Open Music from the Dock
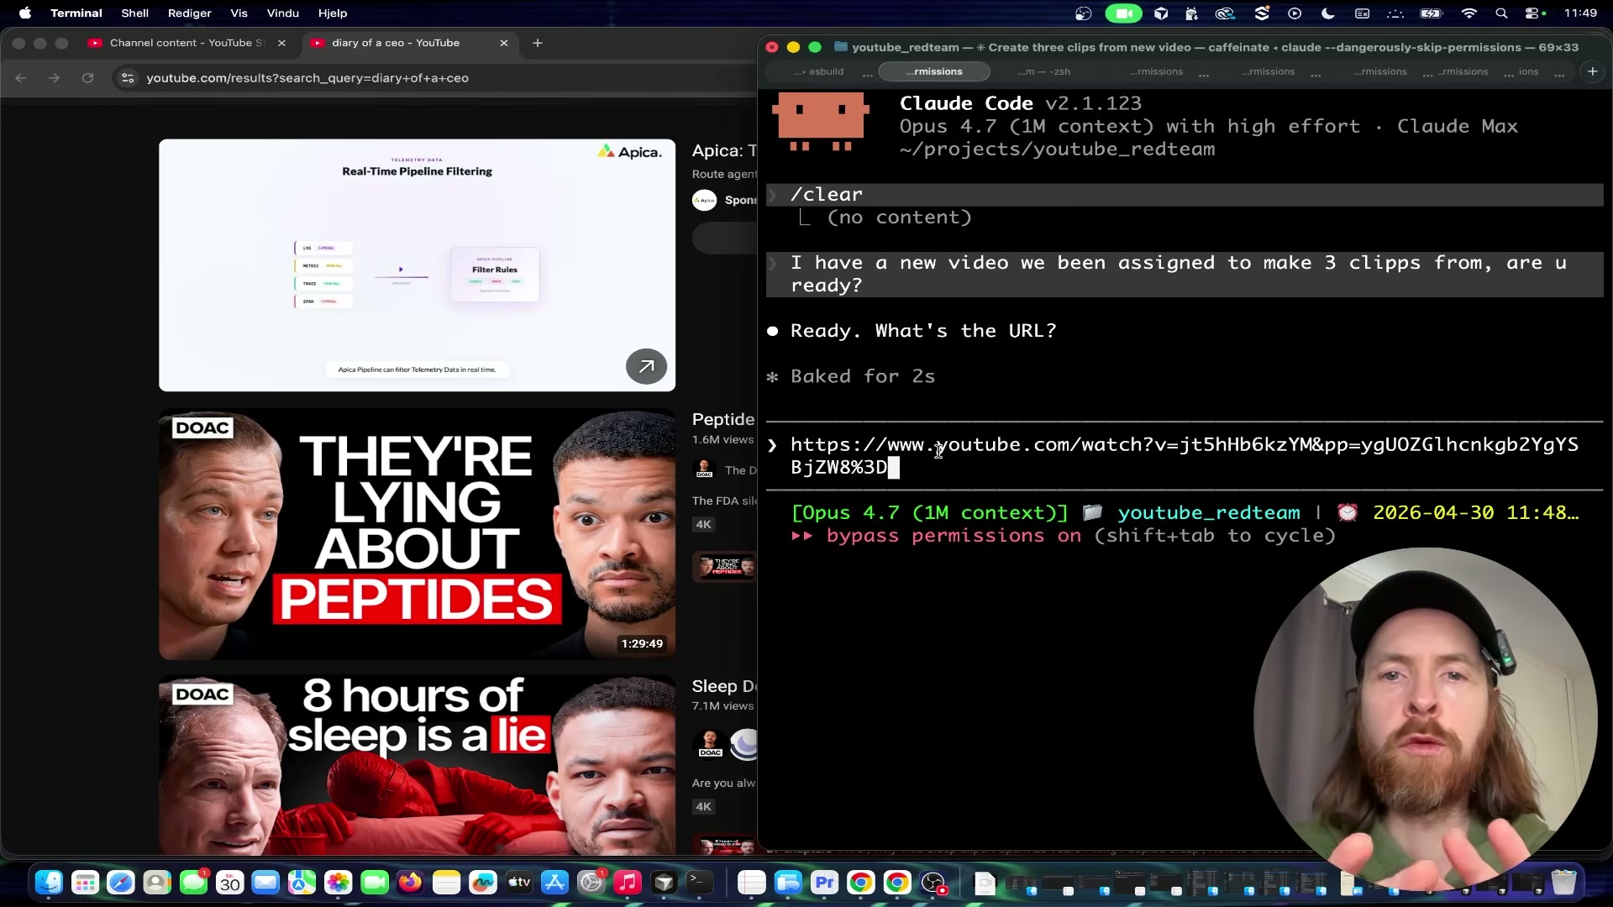 tap(628, 883)
